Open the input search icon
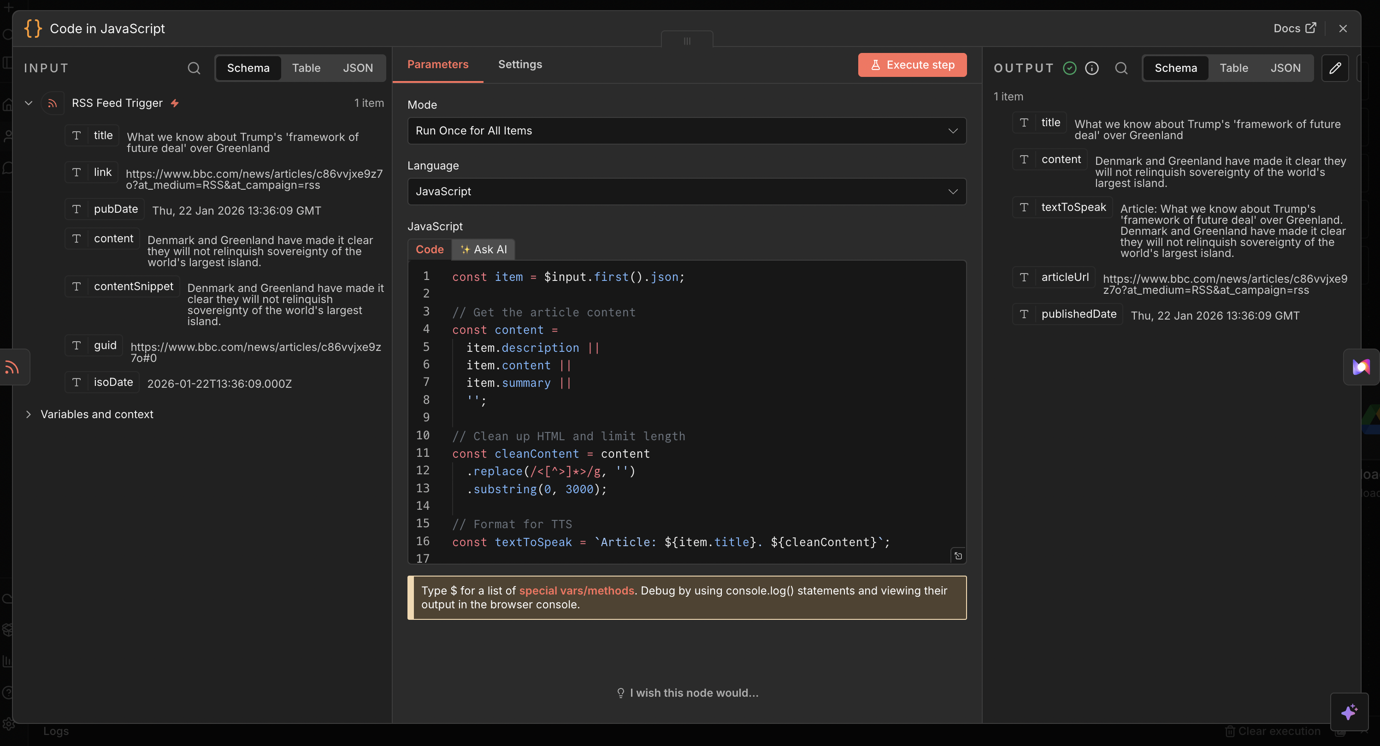This screenshot has height=746, width=1380. (x=194, y=68)
